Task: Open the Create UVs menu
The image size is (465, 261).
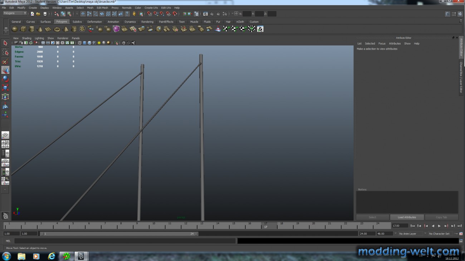Action: click(151, 7)
